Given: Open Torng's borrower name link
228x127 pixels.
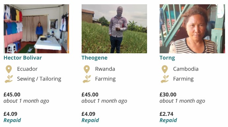Looking at the screenshot, I should pyautogui.click(x=167, y=58).
